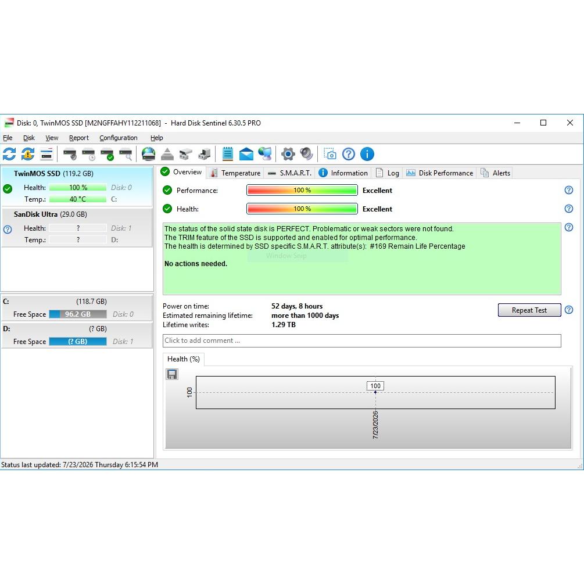Open the blue notepad report icon
This screenshot has width=584, height=584.
point(228,154)
